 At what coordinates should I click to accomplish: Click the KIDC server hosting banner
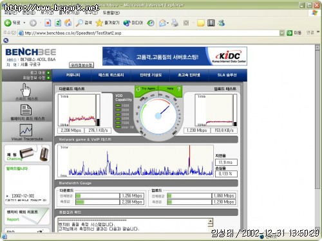pyautogui.click(x=175, y=56)
